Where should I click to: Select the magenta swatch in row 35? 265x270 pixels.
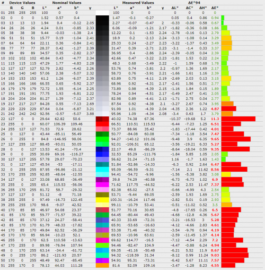click(102, 184)
